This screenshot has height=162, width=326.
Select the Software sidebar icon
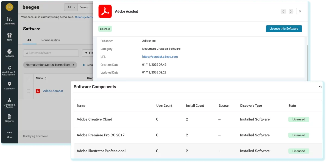[x=9, y=53]
